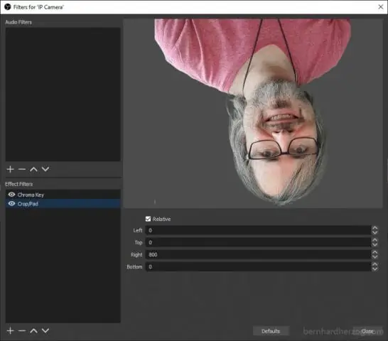Increase the Bottom crop value

[x=375, y=264]
